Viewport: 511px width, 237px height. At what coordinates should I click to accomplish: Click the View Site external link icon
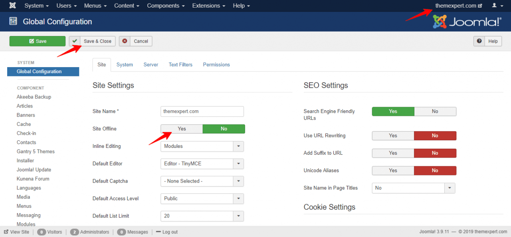point(6,232)
